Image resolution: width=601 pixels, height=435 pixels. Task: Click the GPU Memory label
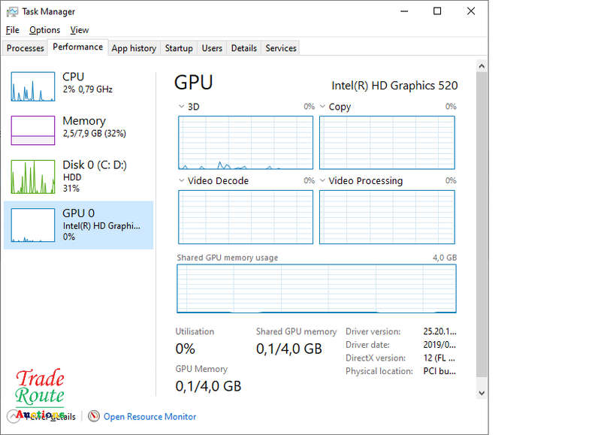201,369
